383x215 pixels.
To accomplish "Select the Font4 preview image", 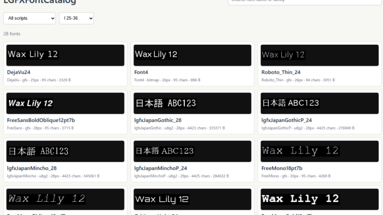I will pos(193,55).
